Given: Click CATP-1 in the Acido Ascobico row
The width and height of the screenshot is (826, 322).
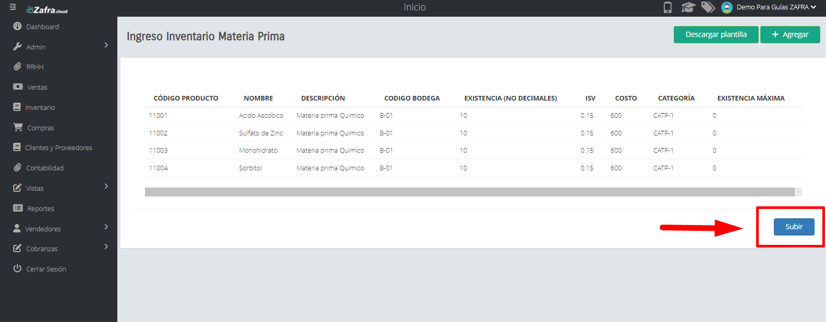Looking at the screenshot, I should tap(663, 116).
